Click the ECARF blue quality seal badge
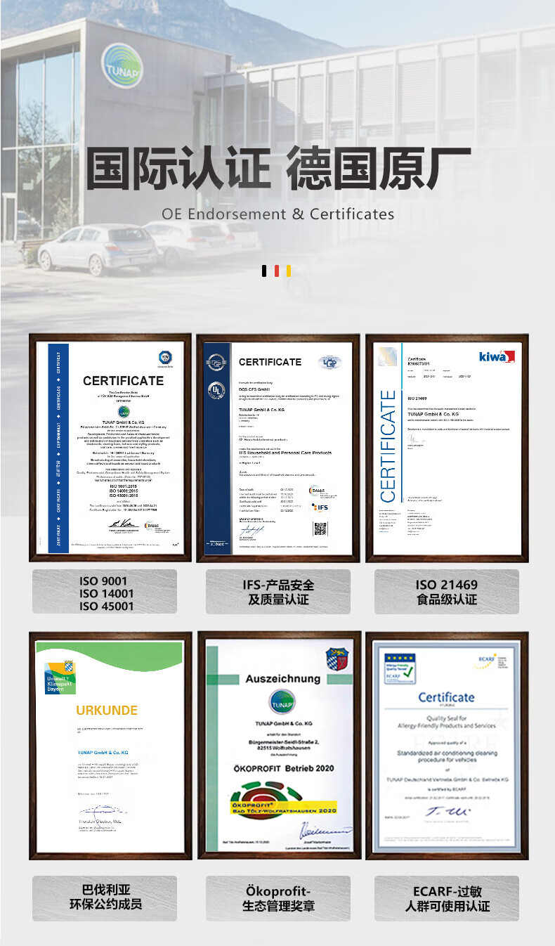This screenshot has width=555, height=946. coord(400,666)
